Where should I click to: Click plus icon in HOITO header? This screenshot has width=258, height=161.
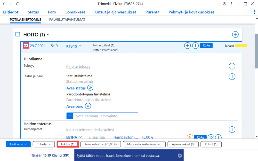[x=235, y=34]
